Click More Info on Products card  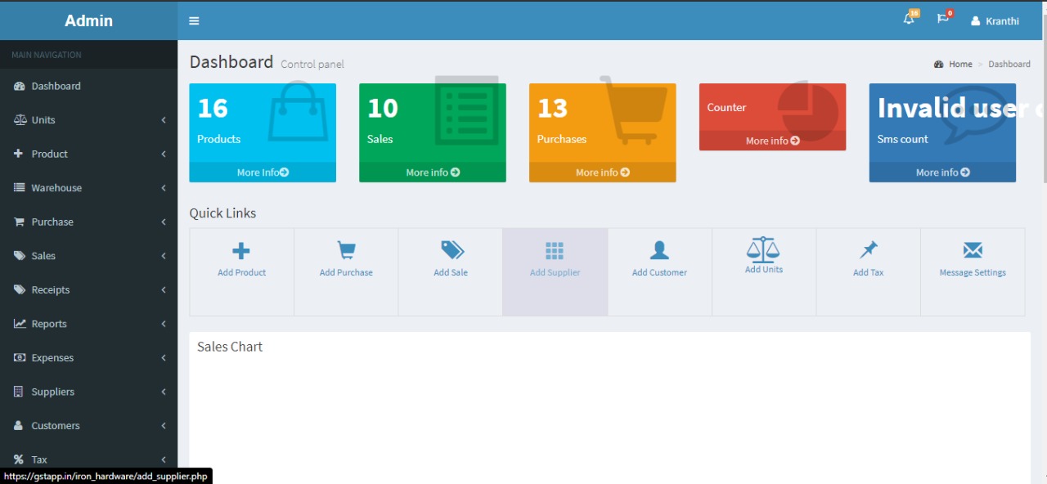263,173
